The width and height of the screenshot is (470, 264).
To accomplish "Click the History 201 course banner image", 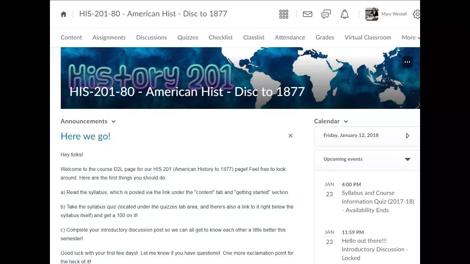I will pos(240,78).
